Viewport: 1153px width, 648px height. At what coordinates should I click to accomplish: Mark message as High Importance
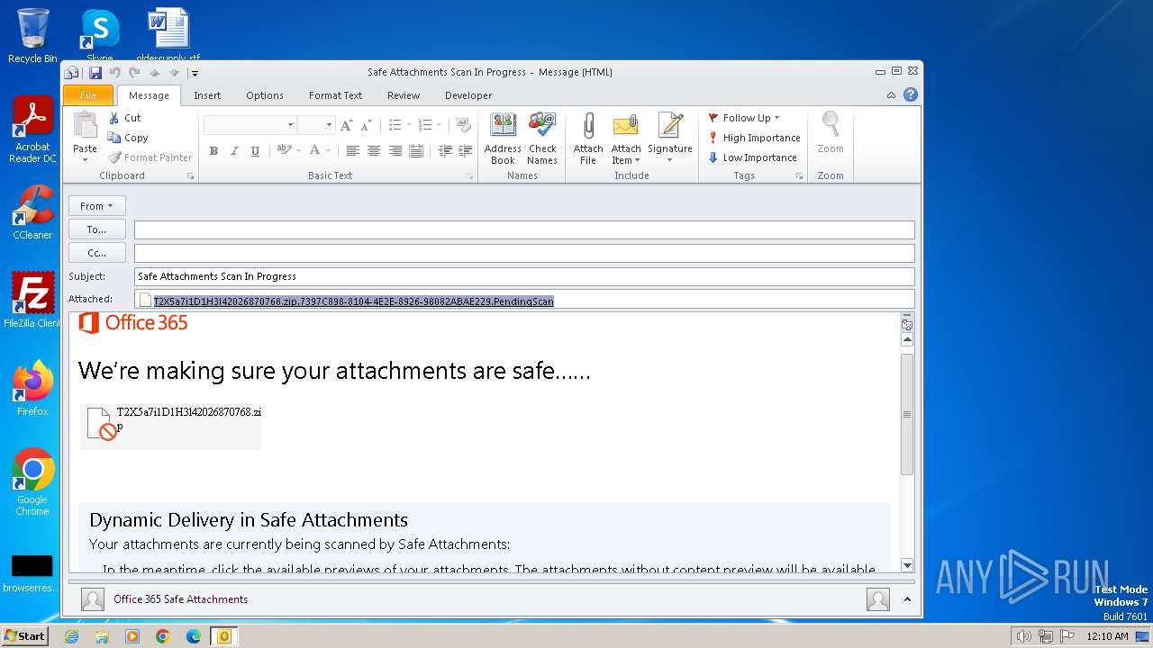[x=754, y=138]
